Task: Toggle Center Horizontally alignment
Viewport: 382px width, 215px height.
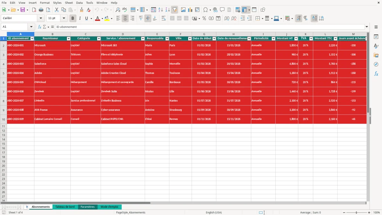Action: pos(125,18)
